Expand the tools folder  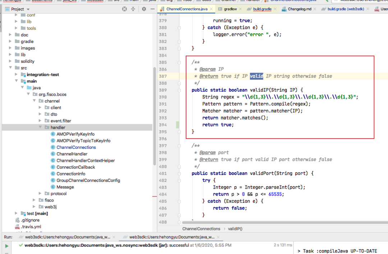click(x=16, y=28)
